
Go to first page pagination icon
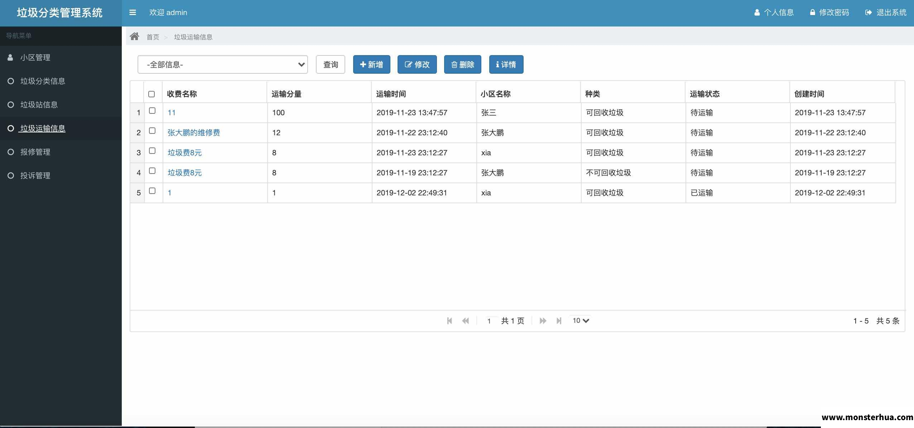click(x=449, y=321)
